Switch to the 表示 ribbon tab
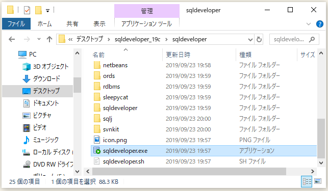The width and height of the screenshot is (328, 191). point(99,23)
